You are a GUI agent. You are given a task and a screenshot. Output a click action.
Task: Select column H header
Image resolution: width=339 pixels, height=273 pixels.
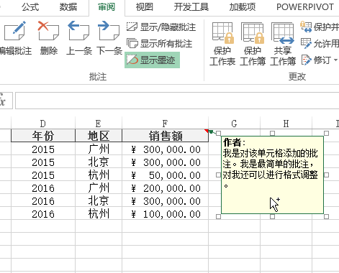coord(286,124)
